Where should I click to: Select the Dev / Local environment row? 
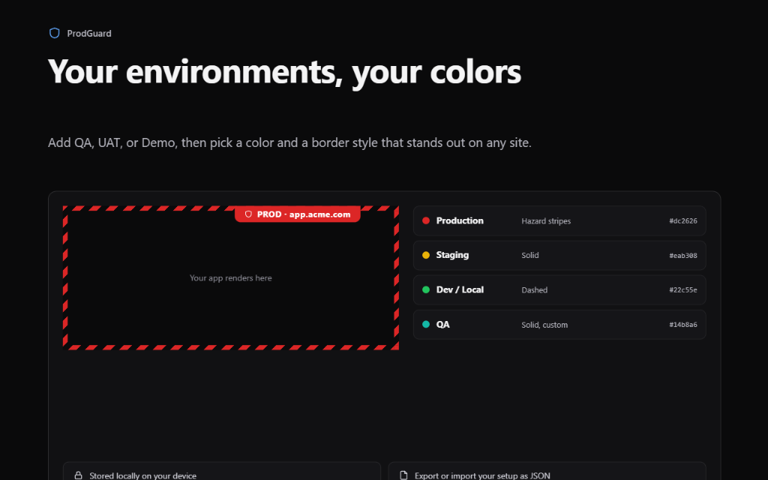559,290
